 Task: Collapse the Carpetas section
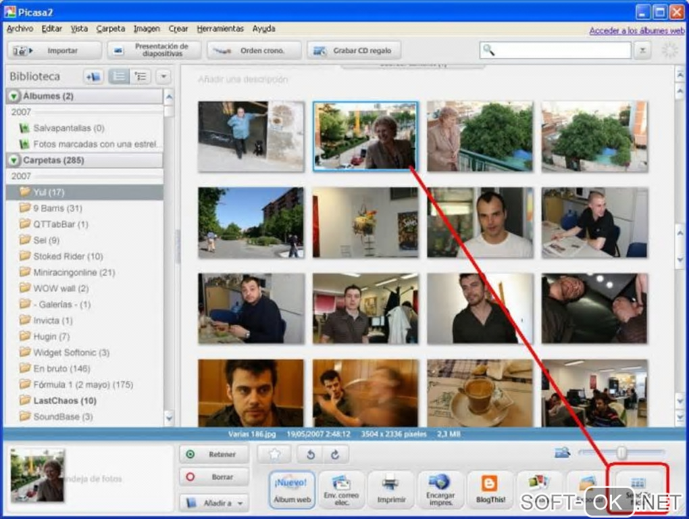pyautogui.click(x=15, y=161)
